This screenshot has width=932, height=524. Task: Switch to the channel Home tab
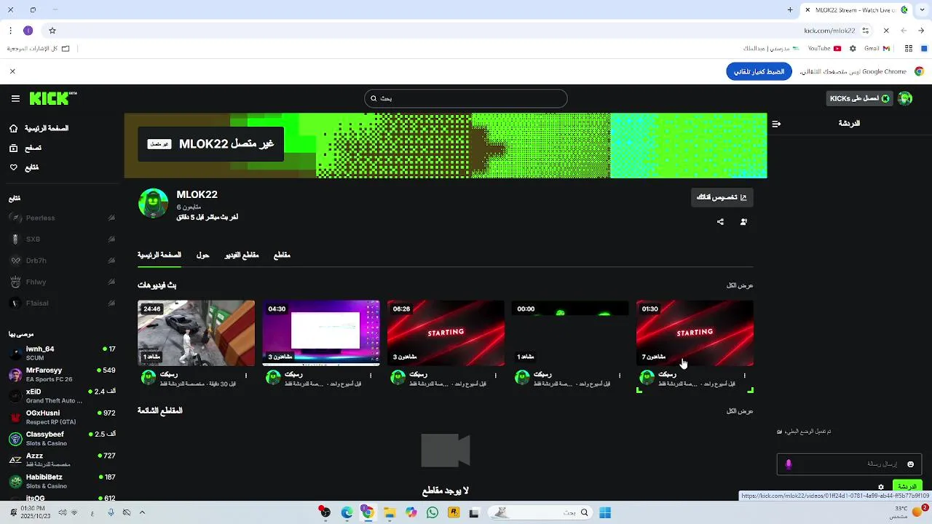point(159,255)
